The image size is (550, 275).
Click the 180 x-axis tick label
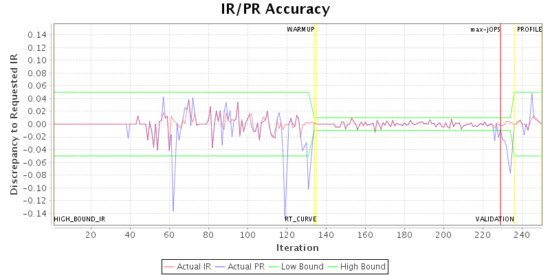click(x=405, y=234)
